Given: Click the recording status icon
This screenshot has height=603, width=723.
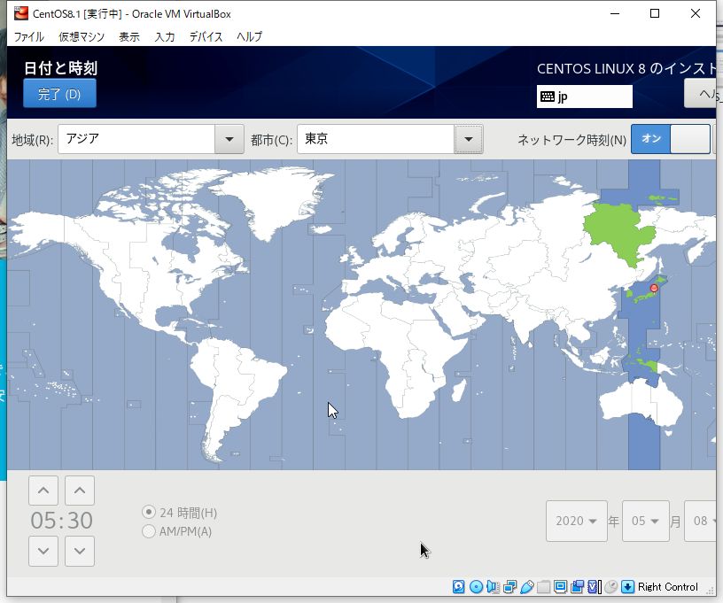Looking at the screenshot, I should click(x=577, y=586).
